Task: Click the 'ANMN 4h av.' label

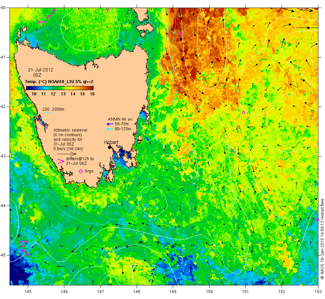Action: tap(120, 119)
